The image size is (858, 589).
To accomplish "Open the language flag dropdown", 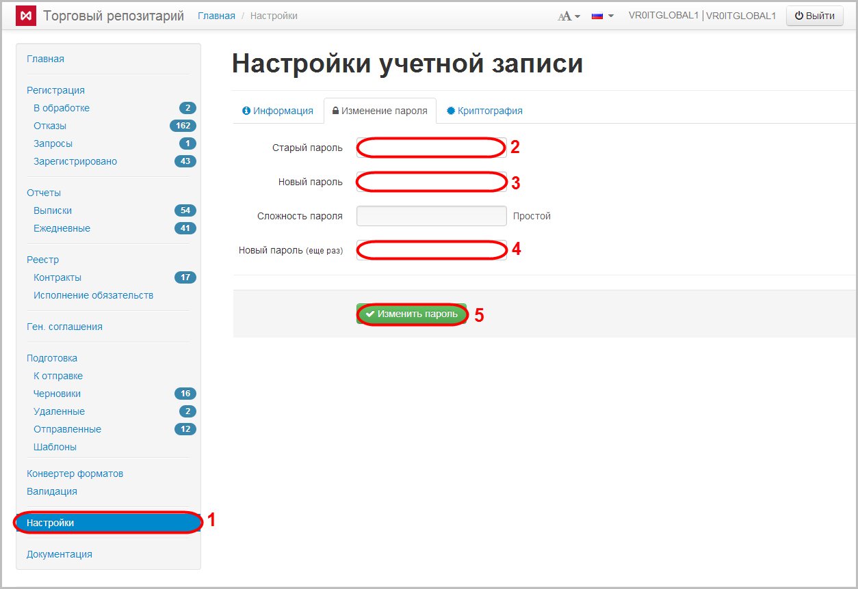I will tap(602, 16).
